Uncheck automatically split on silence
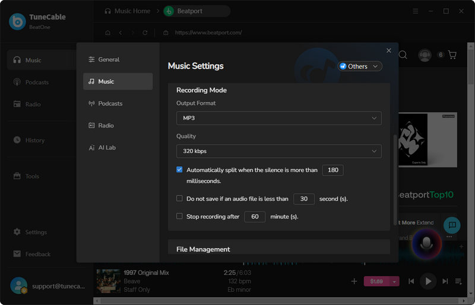The image size is (475, 305). pos(179,170)
